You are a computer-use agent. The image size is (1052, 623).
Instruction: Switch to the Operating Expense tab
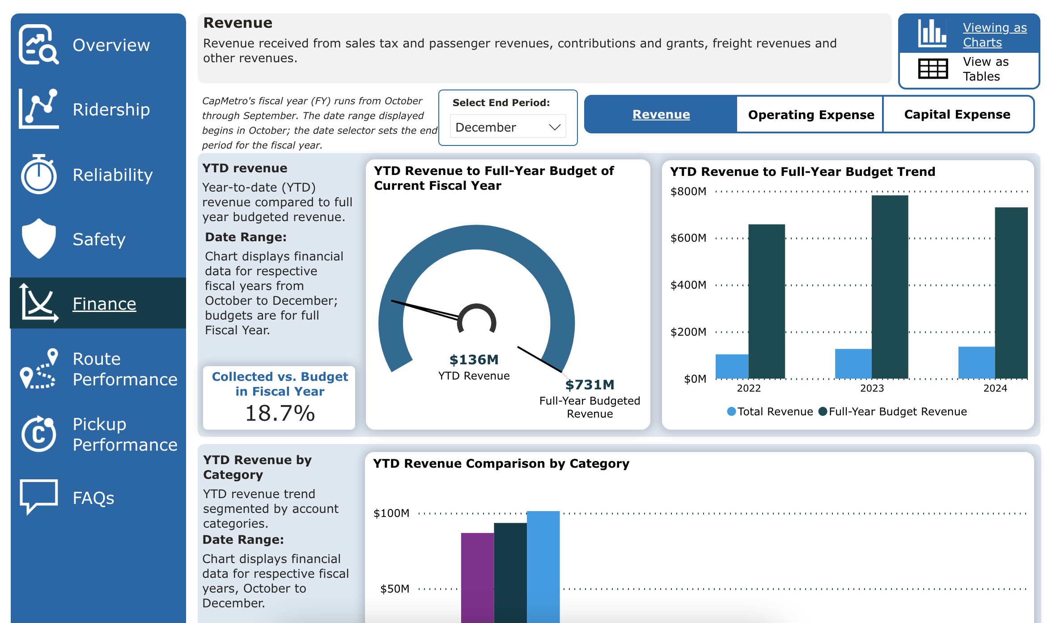coord(810,115)
